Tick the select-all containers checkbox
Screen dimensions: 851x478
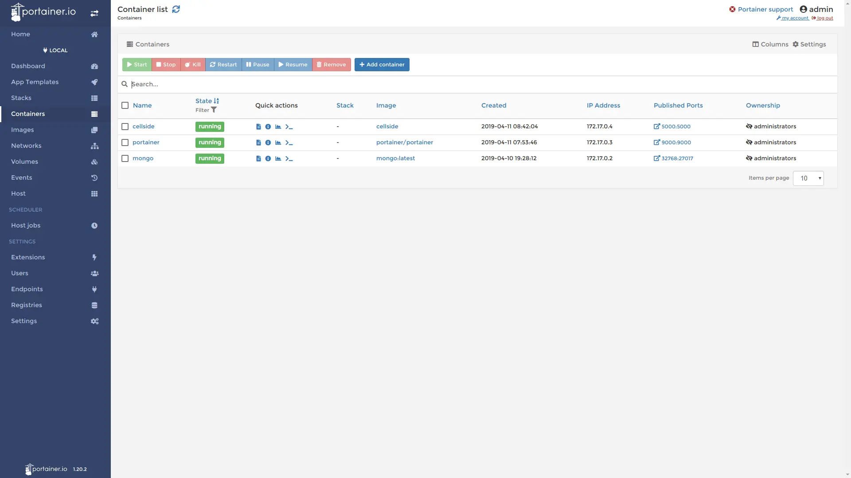coord(125,105)
